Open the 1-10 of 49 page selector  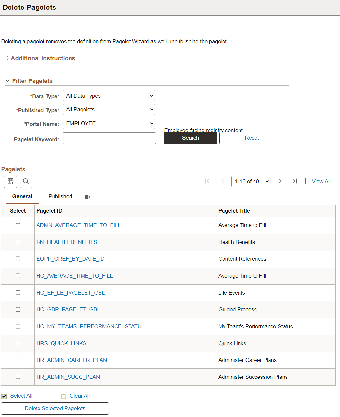(x=251, y=181)
